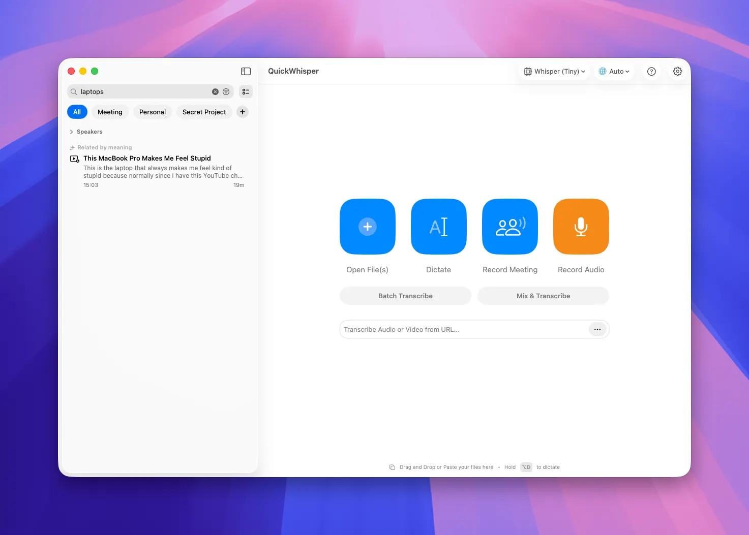Toggle the sidebar panel icon

[x=246, y=71]
